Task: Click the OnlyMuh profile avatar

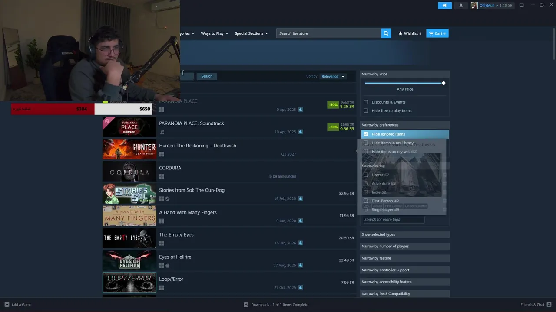Action: point(474,5)
